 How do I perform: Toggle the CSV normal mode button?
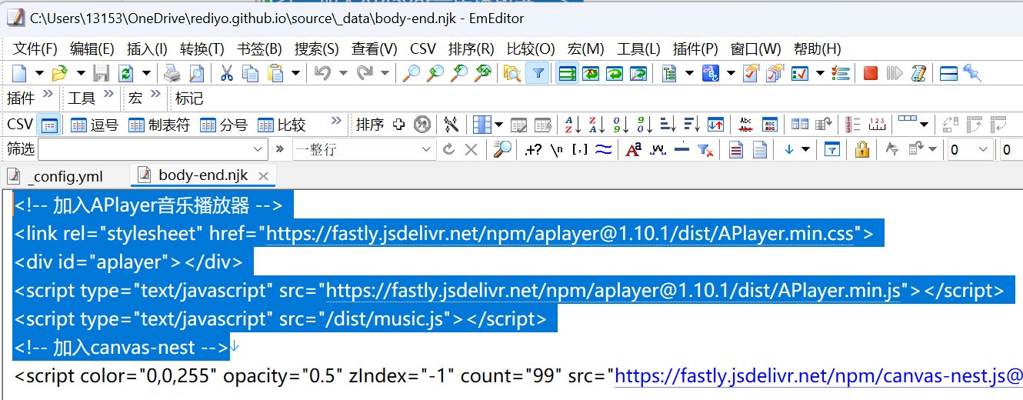pyautogui.click(x=48, y=125)
